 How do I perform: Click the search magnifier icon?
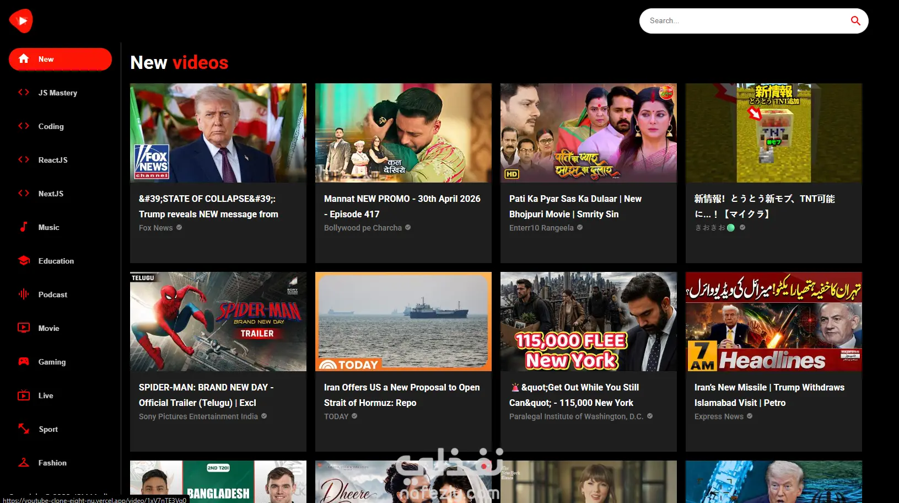(x=855, y=21)
